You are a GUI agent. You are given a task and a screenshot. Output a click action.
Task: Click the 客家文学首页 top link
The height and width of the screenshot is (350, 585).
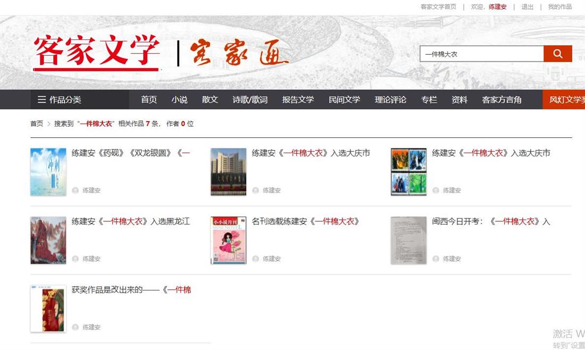[x=438, y=7]
